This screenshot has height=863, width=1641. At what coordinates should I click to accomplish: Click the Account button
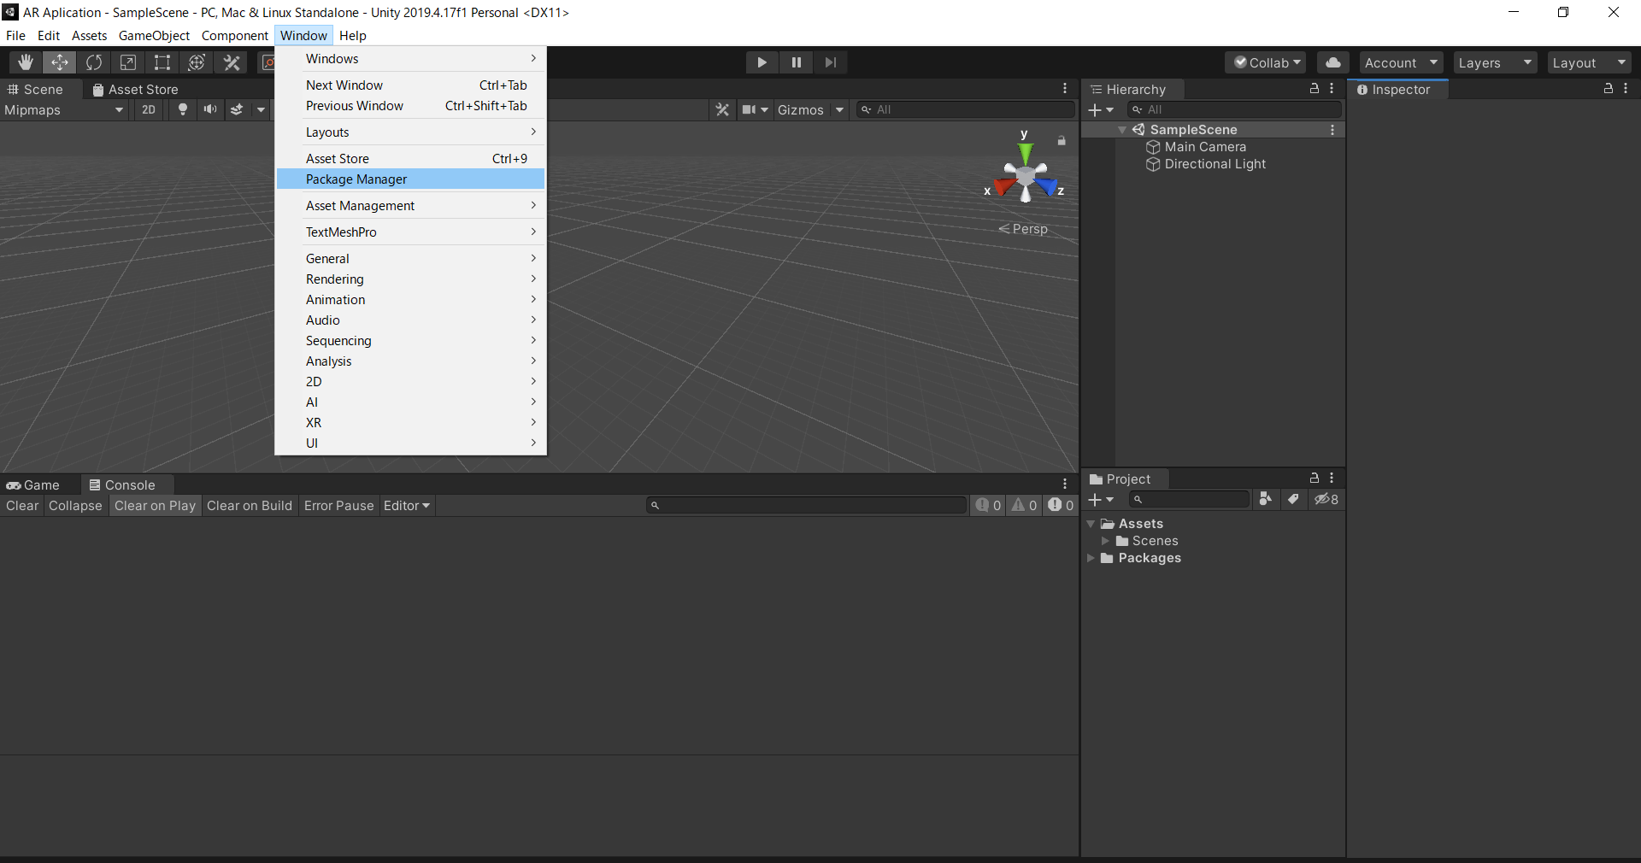pyautogui.click(x=1399, y=62)
